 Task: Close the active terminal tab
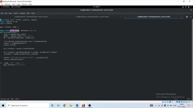click(x=182, y=17)
